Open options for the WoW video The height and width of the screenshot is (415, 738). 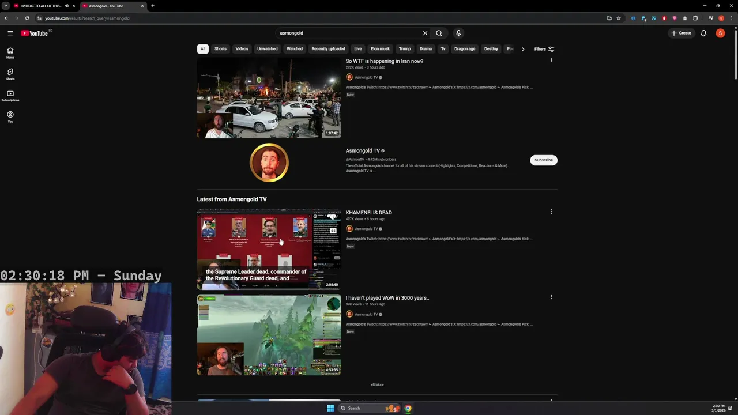[x=551, y=297]
